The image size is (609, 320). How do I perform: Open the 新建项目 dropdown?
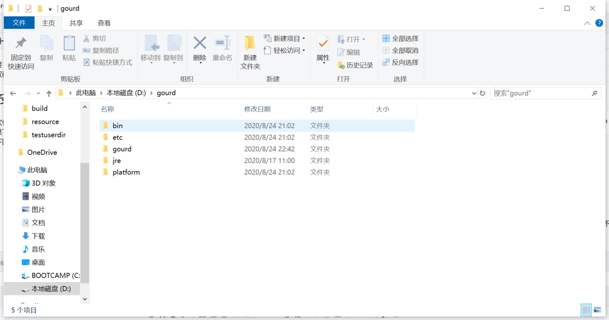[285, 39]
